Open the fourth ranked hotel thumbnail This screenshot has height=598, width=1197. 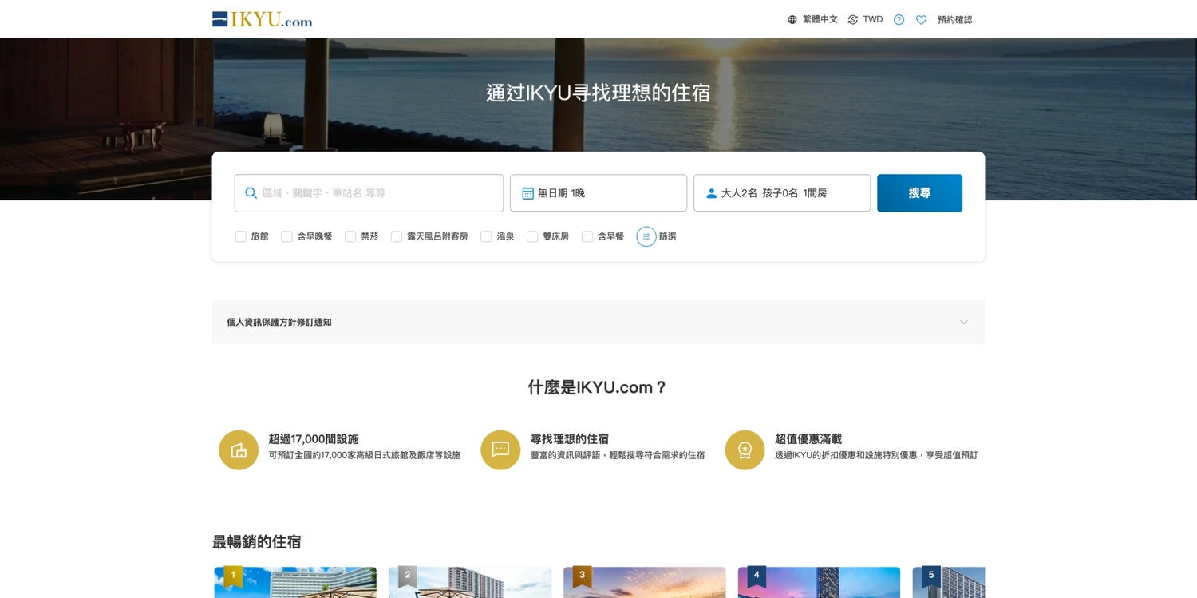(x=819, y=582)
